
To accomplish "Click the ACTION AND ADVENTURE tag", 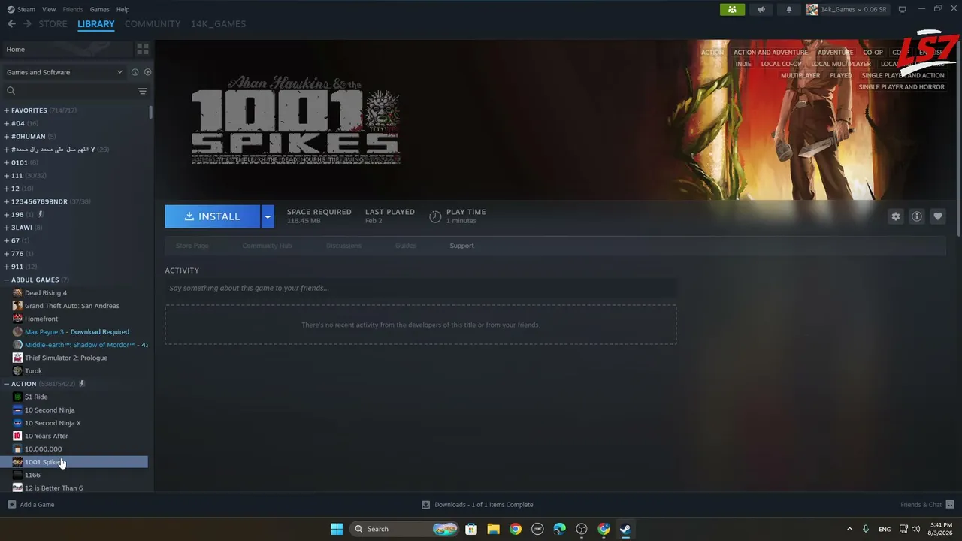I will (x=770, y=53).
